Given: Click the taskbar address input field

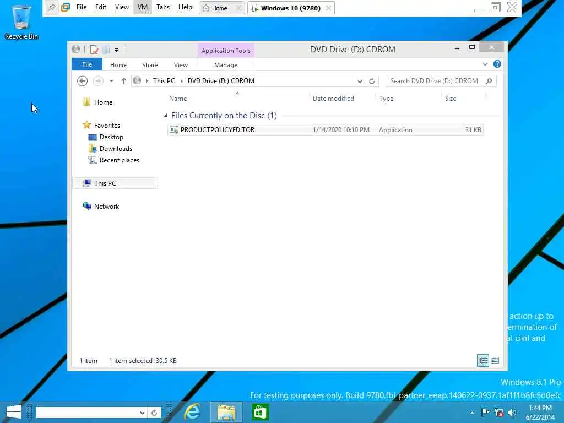Looking at the screenshot, I should (87, 412).
